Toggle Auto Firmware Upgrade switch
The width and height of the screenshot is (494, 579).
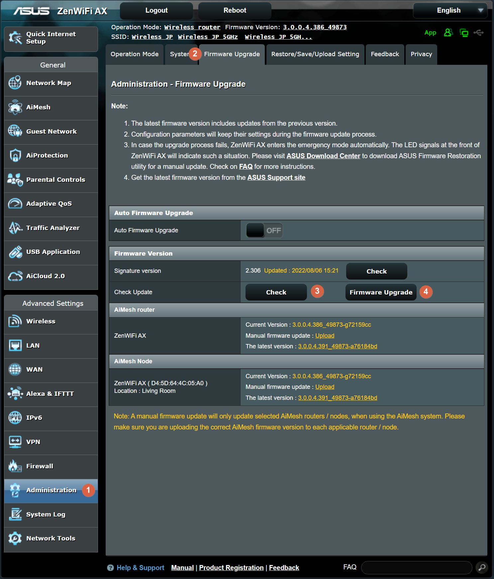coord(264,230)
